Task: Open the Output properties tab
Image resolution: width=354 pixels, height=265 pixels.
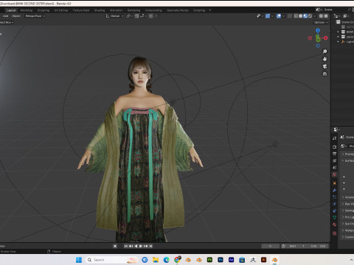Action: [335, 154]
